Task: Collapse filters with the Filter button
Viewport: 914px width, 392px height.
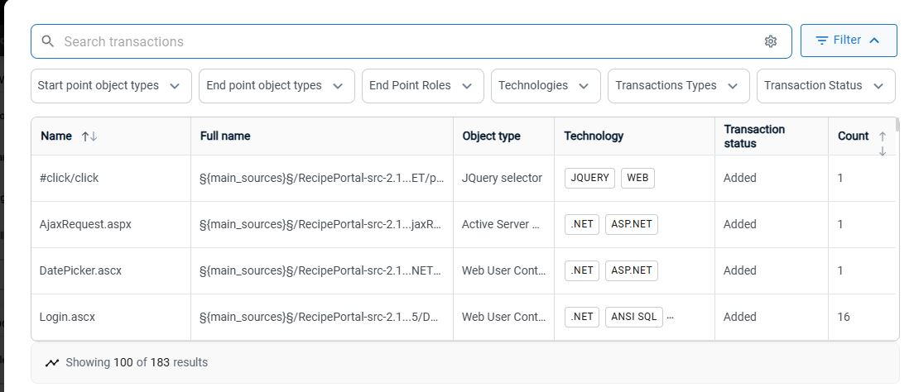Action: click(x=848, y=41)
